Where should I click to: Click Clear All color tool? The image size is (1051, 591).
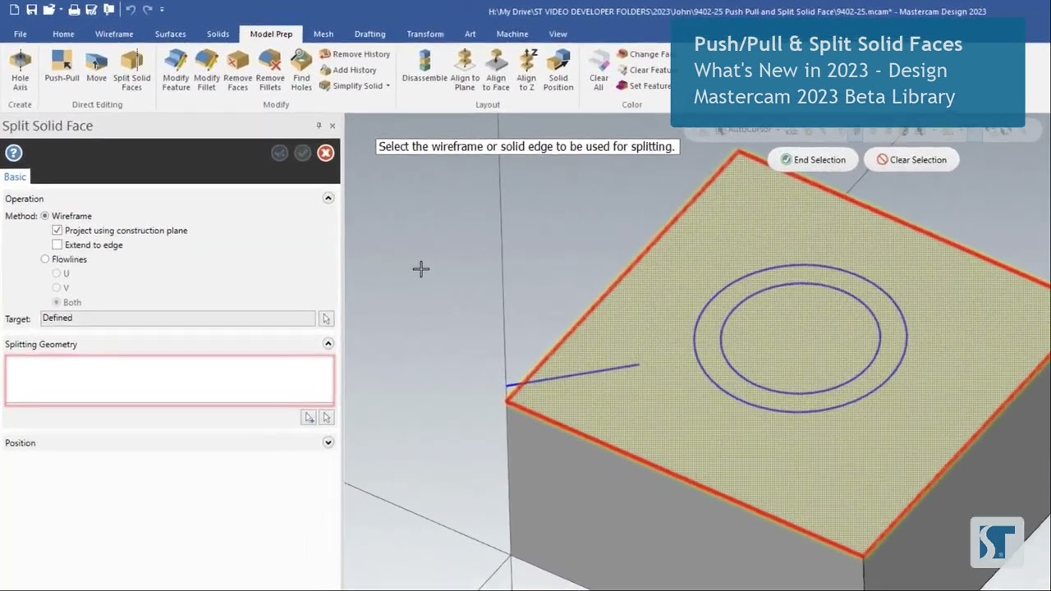[599, 71]
